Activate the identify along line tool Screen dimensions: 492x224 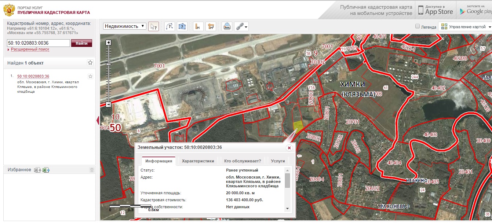[x=169, y=26]
